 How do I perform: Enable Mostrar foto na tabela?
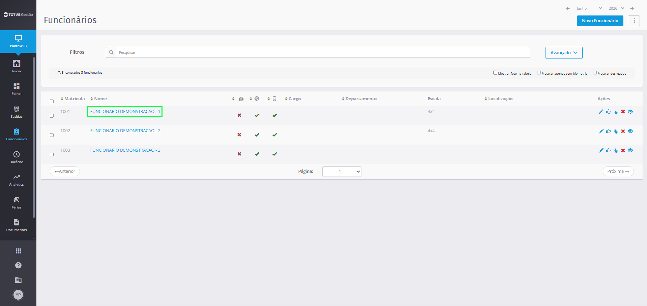[x=495, y=73]
